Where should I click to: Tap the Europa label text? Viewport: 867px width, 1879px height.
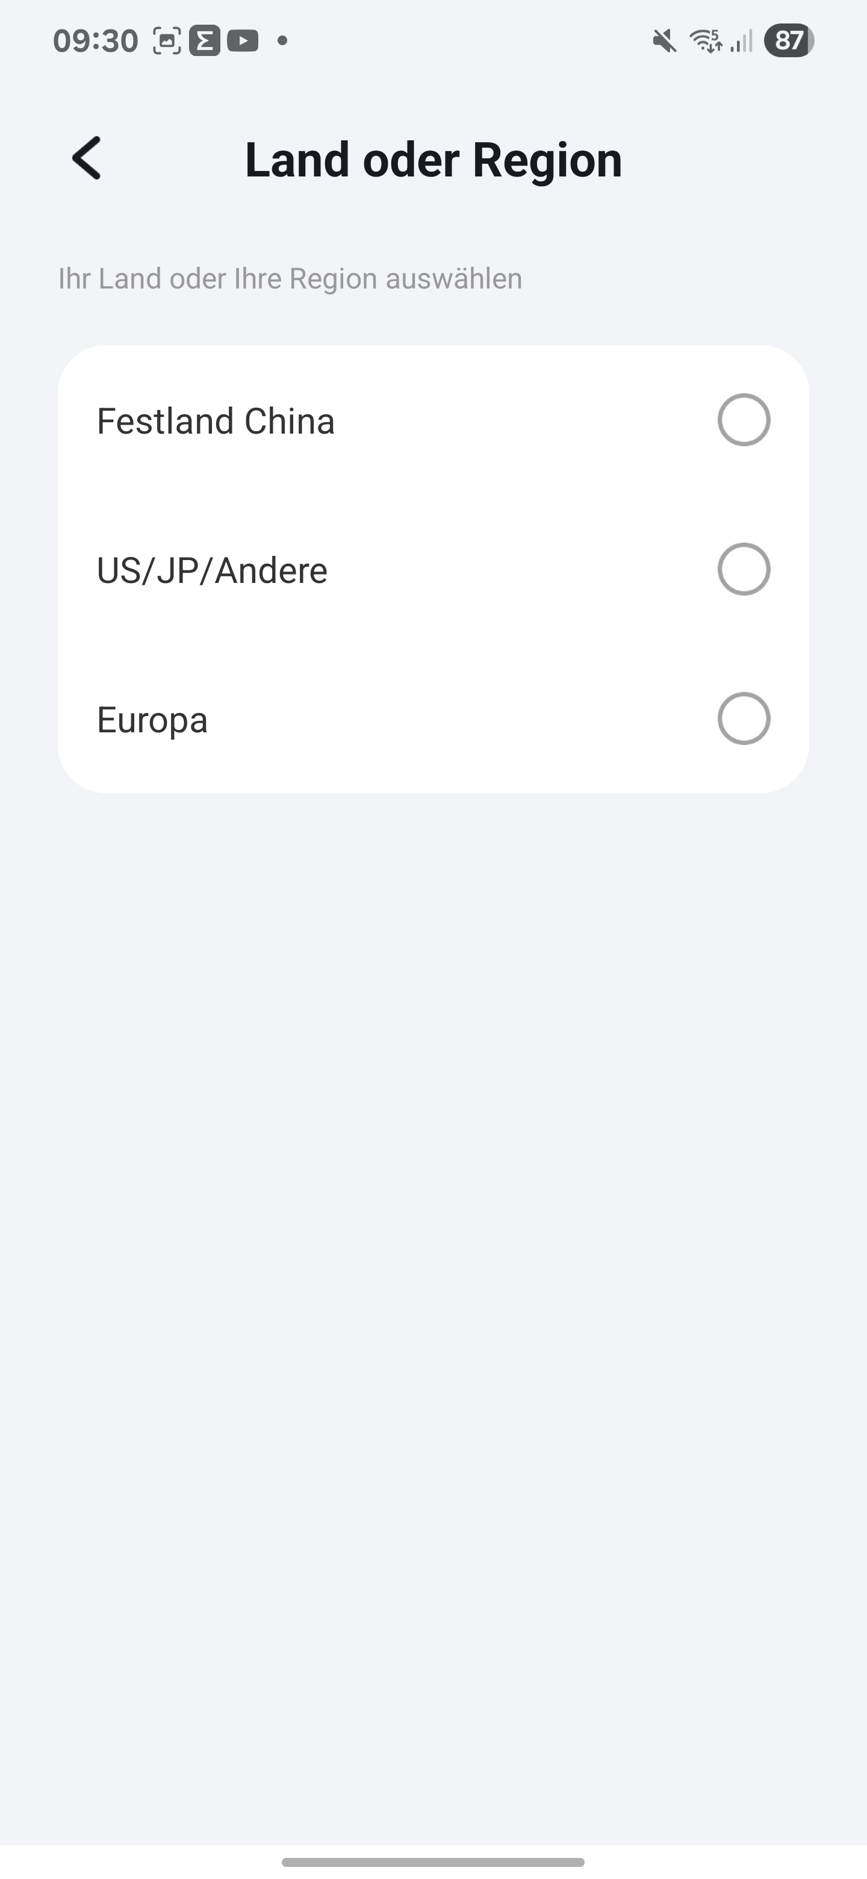tap(152, 720)
